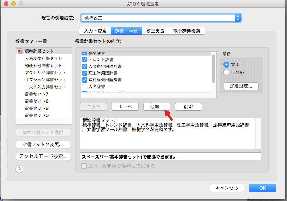Select 辞書セット8 in the list
Screen dimensions: 287x201
(44, 101)
